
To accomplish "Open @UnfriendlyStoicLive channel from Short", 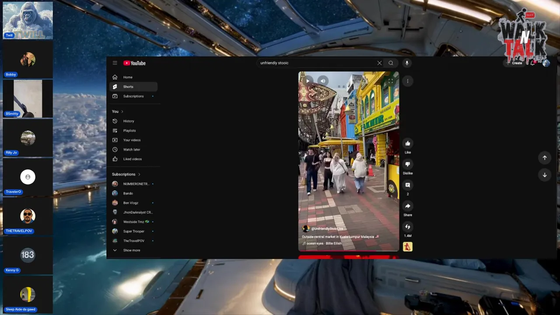I will pos(327,229).
